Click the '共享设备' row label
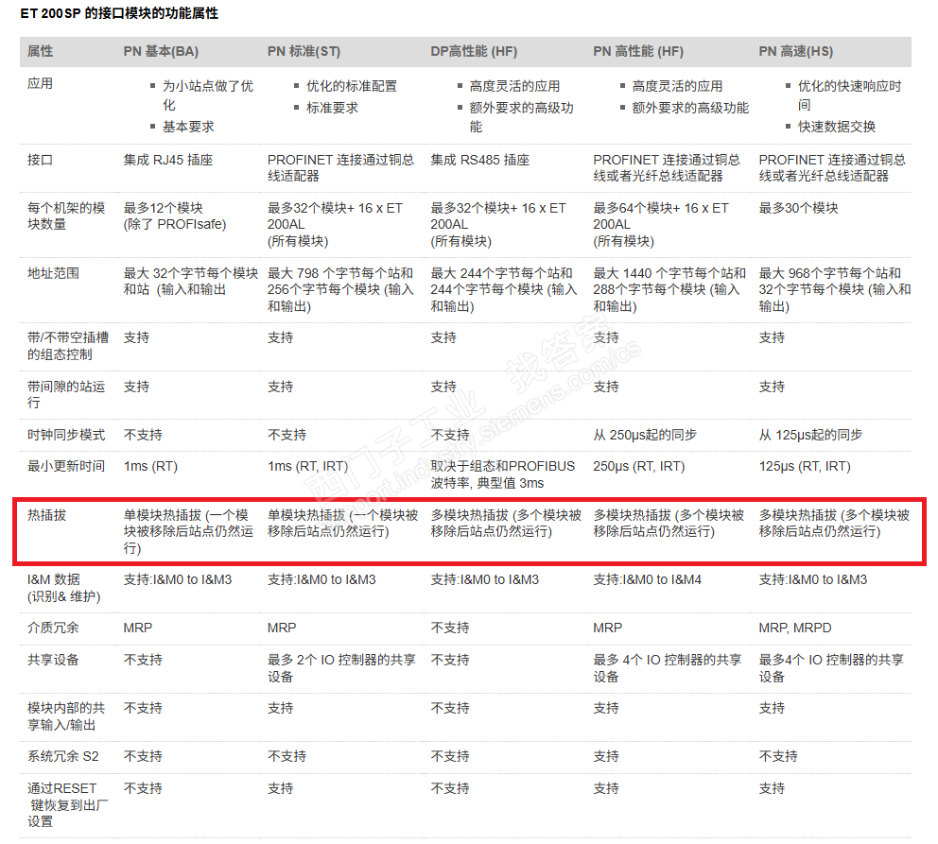Screen dimensions: 938x844 pyautogui.click(x=53, y=660)
